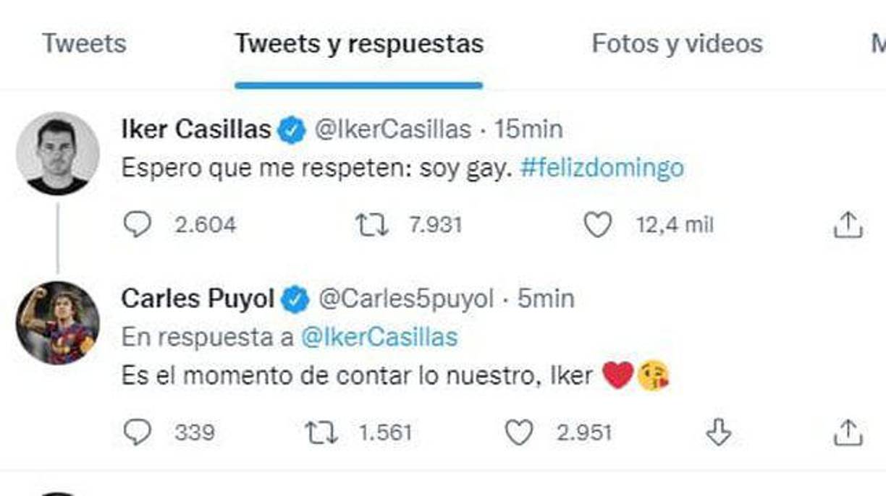Click the download arrow on Puyol's tweet
Image resolution: width=886 pixels, height=496 pixels.
[x=720, y=433]
